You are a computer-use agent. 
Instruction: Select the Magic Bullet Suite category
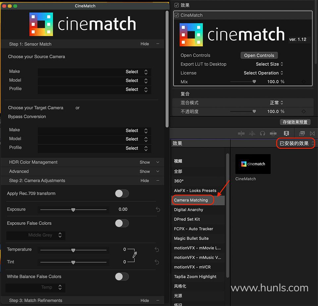tap(191, 238)
